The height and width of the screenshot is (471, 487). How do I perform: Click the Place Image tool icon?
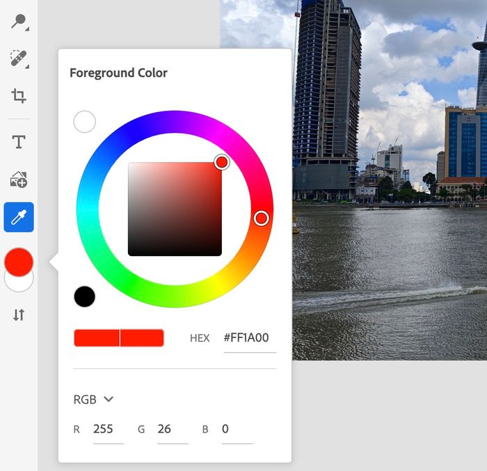(x=19, y=180)
